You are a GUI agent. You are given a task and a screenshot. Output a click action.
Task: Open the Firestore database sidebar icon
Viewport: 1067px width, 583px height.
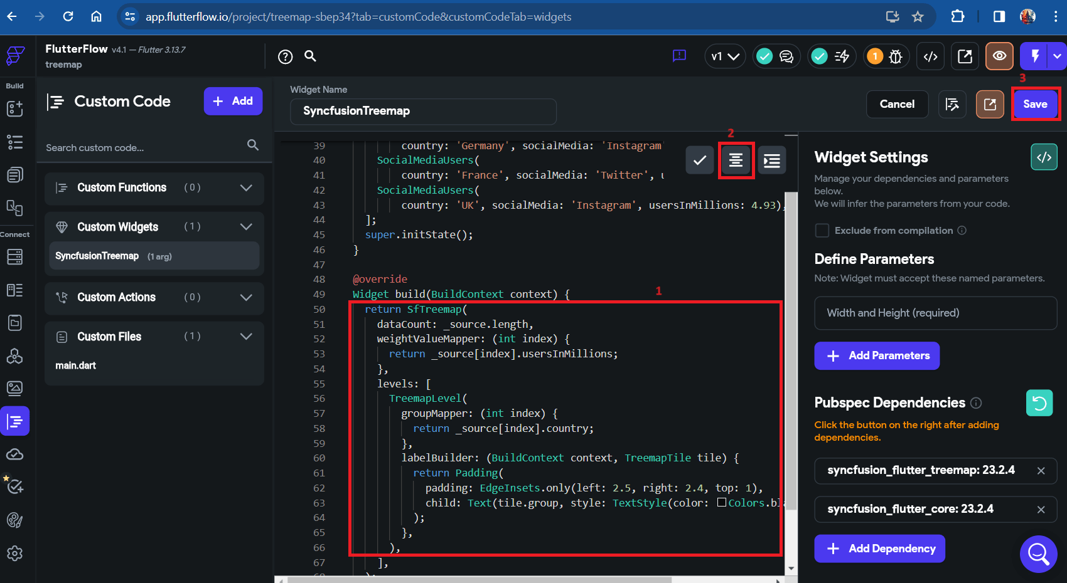click(x=15, y=256)
